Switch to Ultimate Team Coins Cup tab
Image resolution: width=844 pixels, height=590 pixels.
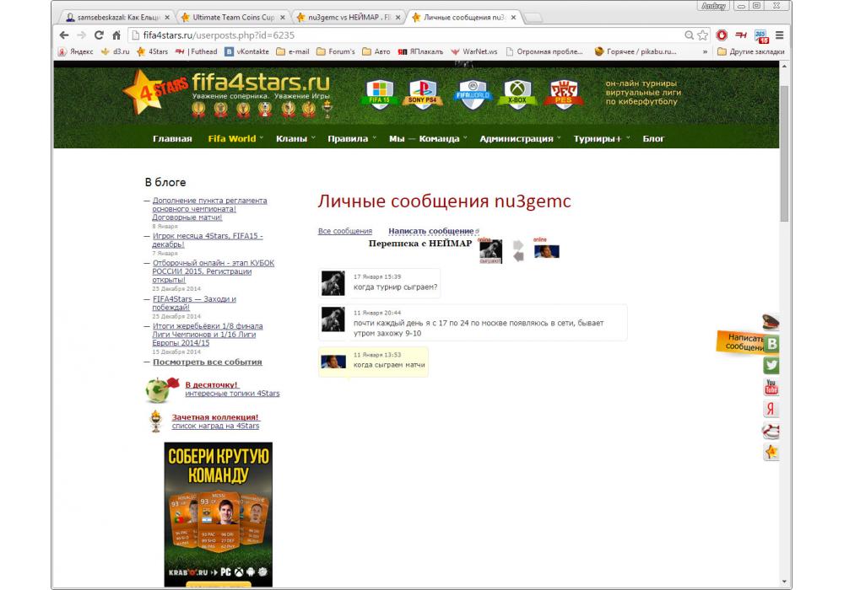click(x=233, y=17)
